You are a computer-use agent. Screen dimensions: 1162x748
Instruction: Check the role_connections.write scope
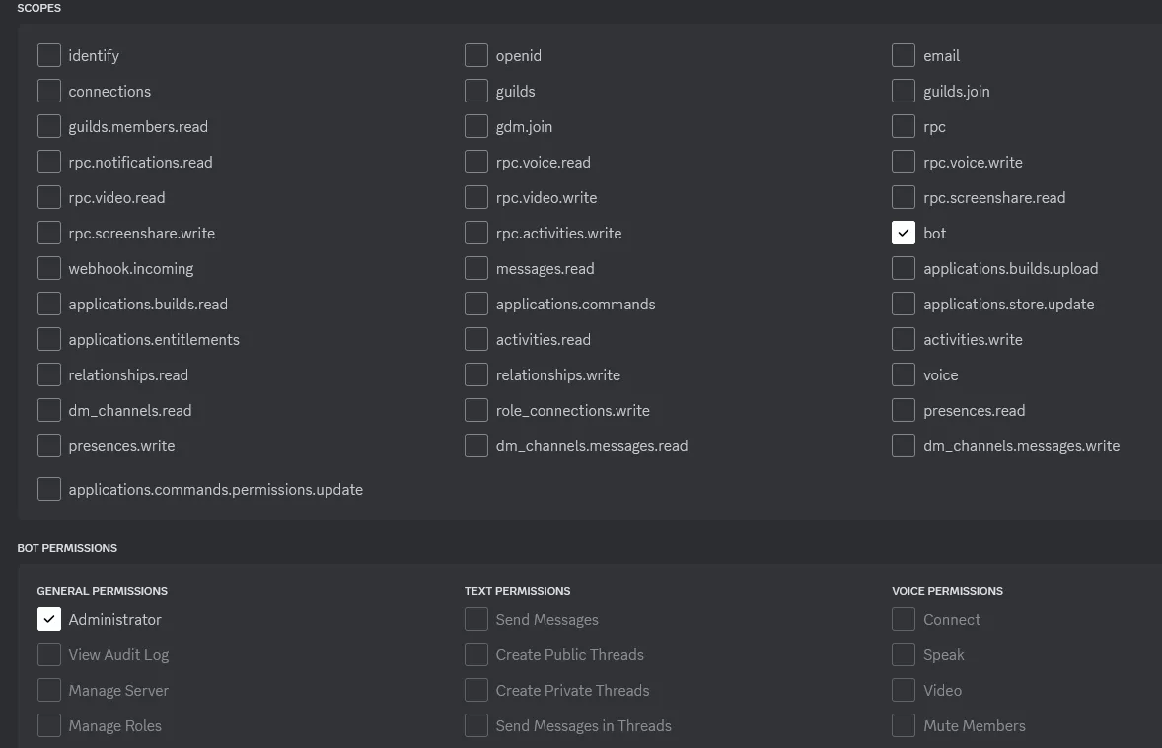point(476,410)
